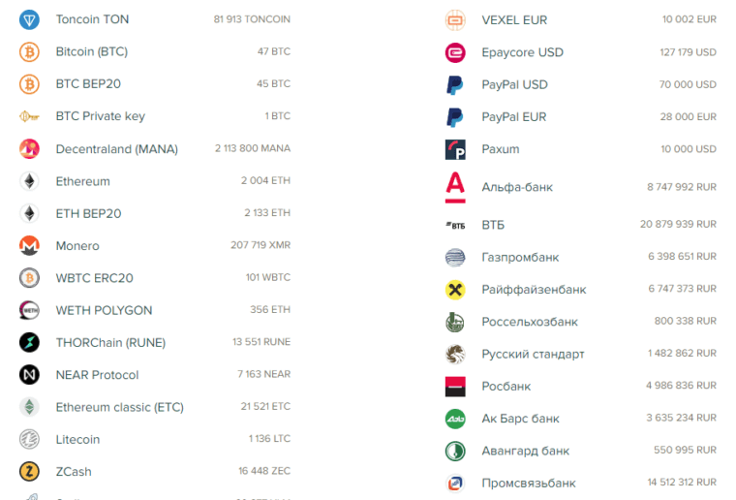Click the Decentraland (MANA) icon
736x500 pixels.
pyautogui.click(x=29, y=149)
